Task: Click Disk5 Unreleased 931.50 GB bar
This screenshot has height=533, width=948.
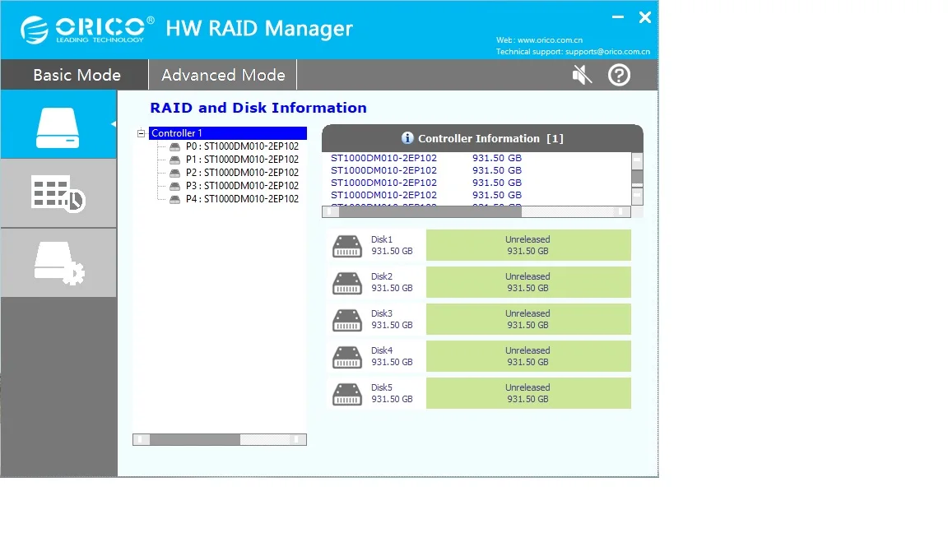Action: pyautogui.click(x=528, y=393)
